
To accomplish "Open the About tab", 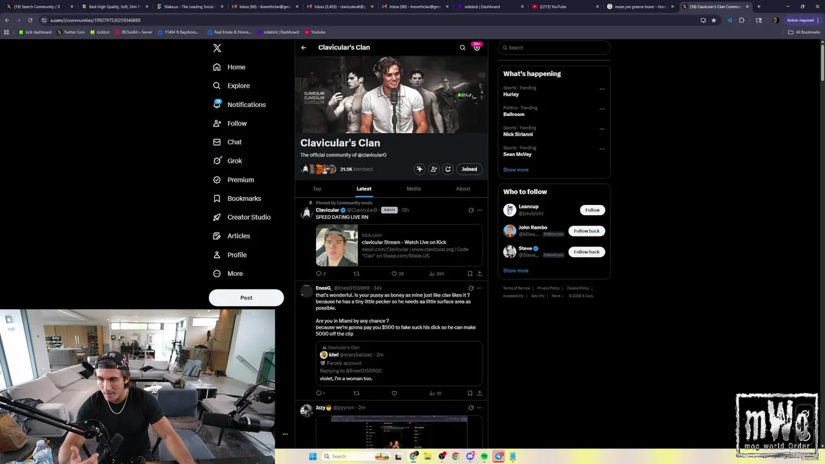I will pos(463,189).
